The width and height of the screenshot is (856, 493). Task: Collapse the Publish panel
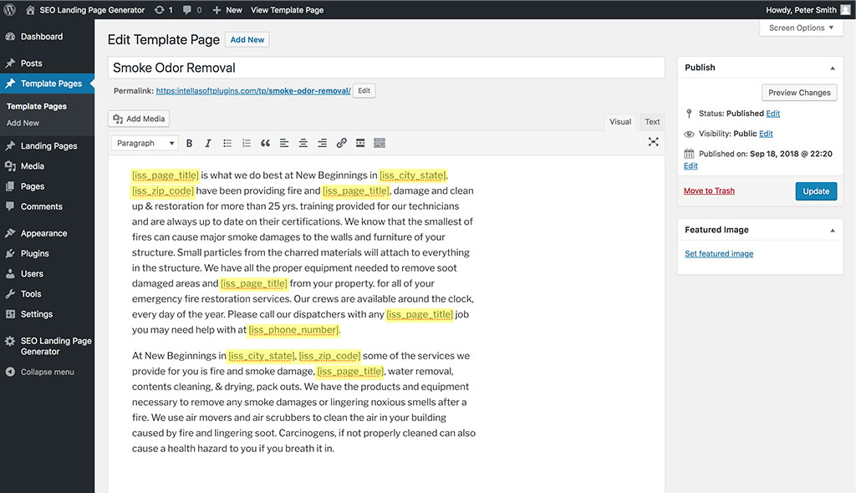(x=833, y=67)
